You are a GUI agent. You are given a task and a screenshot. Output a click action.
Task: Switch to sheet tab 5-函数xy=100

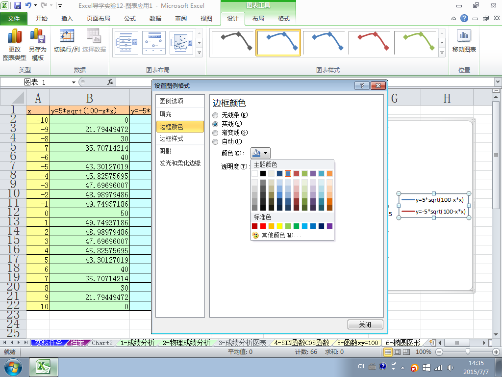(x=357, y=343)
